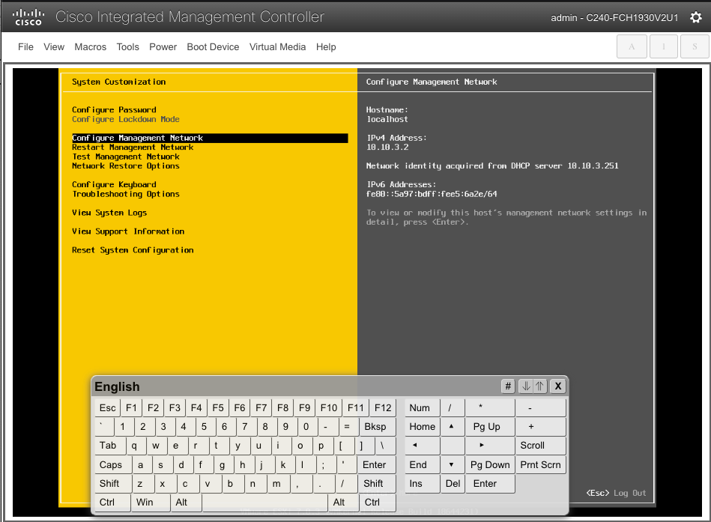Image resolution: width=711 pixels, height=522 pixels.
Task: Select Restart Management Network option
Action: [133, 148]
